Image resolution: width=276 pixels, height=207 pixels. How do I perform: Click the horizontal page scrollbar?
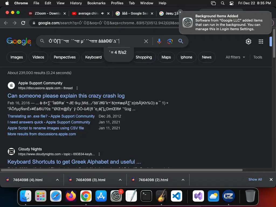(122, 170)
